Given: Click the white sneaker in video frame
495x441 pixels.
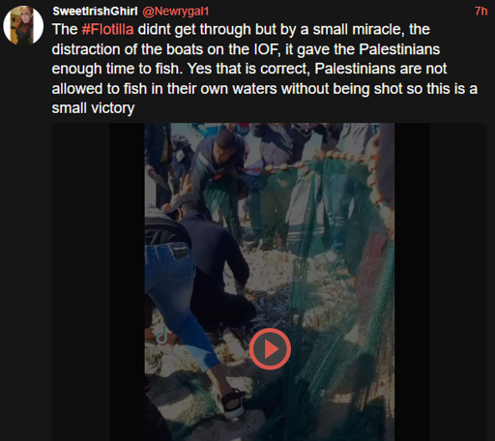Looking at the screenshot, I should pos(233,404).
